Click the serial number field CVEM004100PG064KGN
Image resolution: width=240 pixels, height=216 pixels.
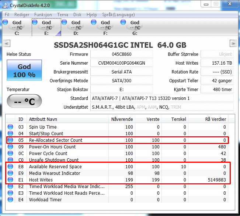click(122, 63)
